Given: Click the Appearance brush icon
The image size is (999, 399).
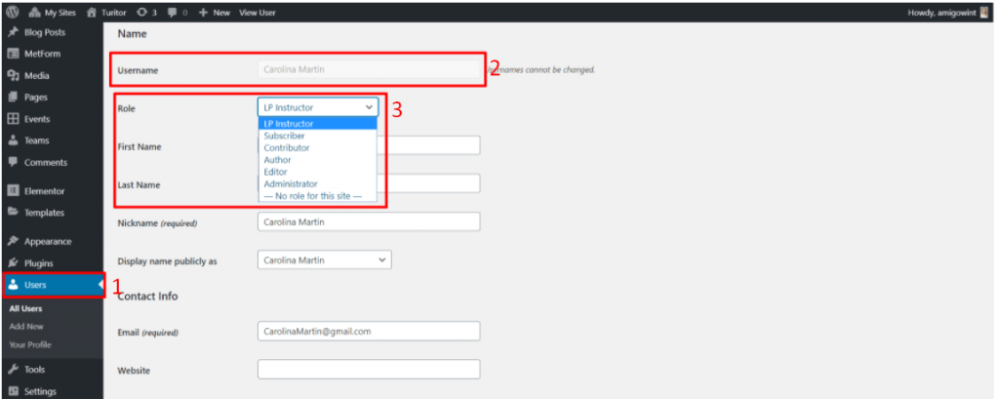Looking at the screenshot, I should click(x=13, y=242).
